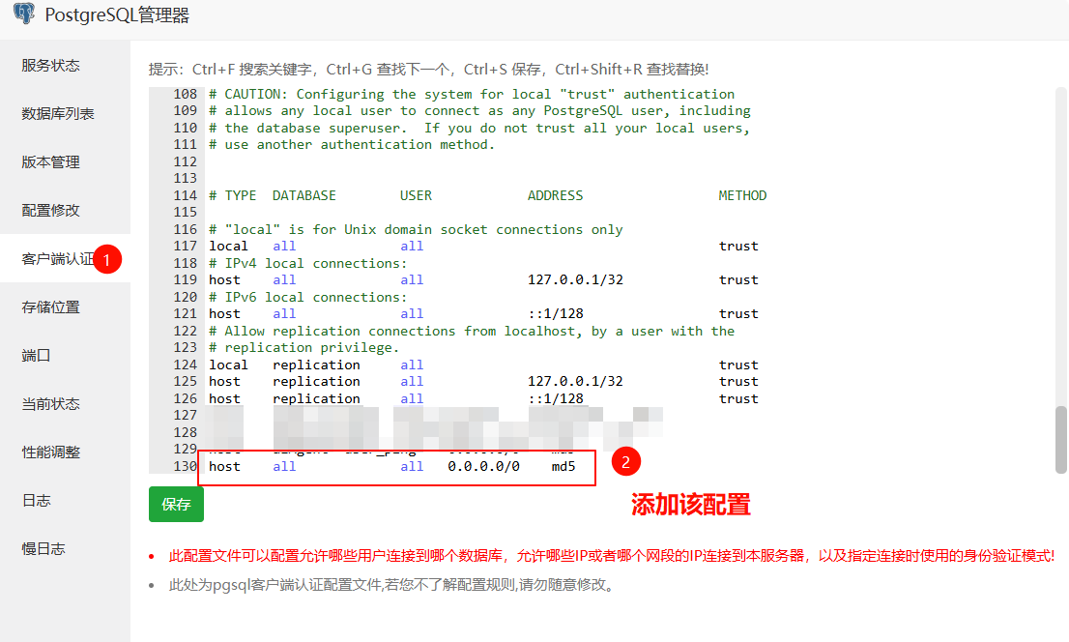The height and width of the screenshot is (642, 1069).
Task: Click 'host replication' with ::1/128 on line 126
Action: pos(483,398)
